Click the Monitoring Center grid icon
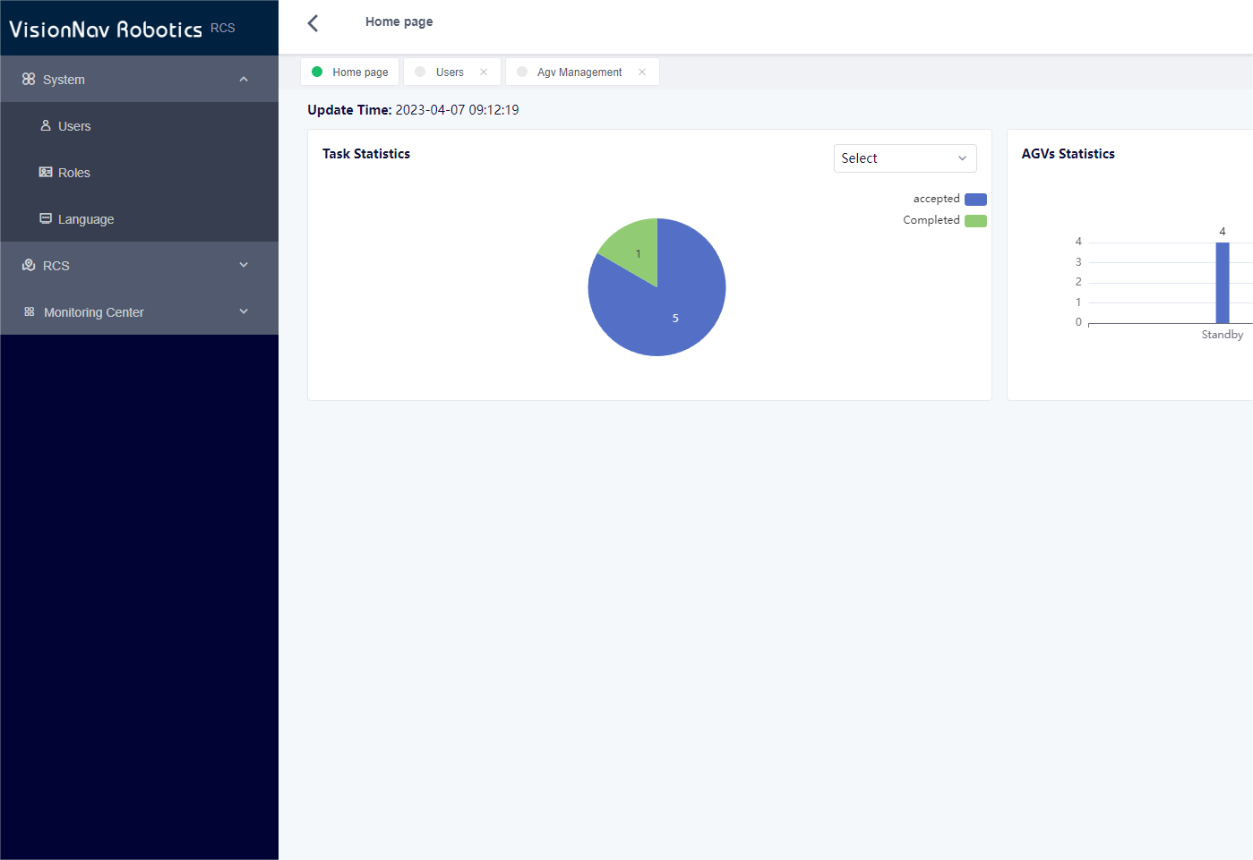The image size is (1253, 860). (x=30, y=311)
